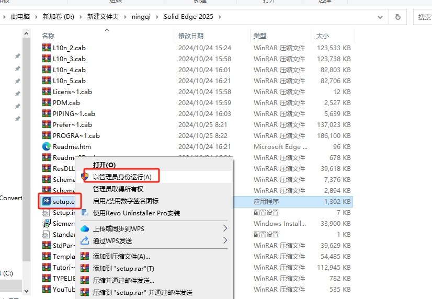The height and width of the screenshot is (299, 432).
Task: Click the 应用程序 type cell
Action: [x=266, y=202]
